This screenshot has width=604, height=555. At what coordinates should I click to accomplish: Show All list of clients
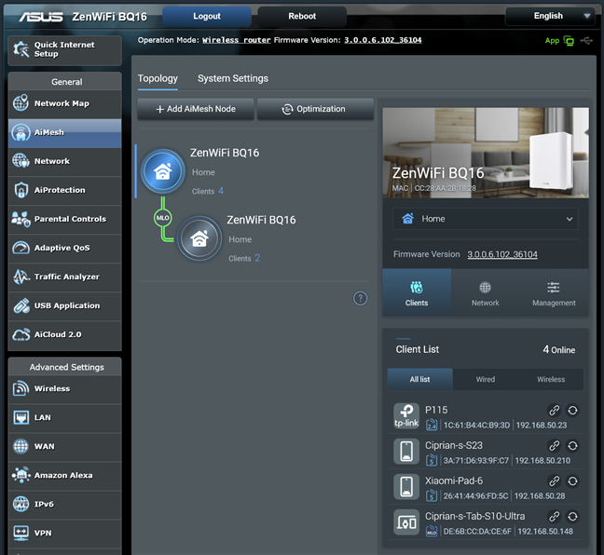[419, 380]
